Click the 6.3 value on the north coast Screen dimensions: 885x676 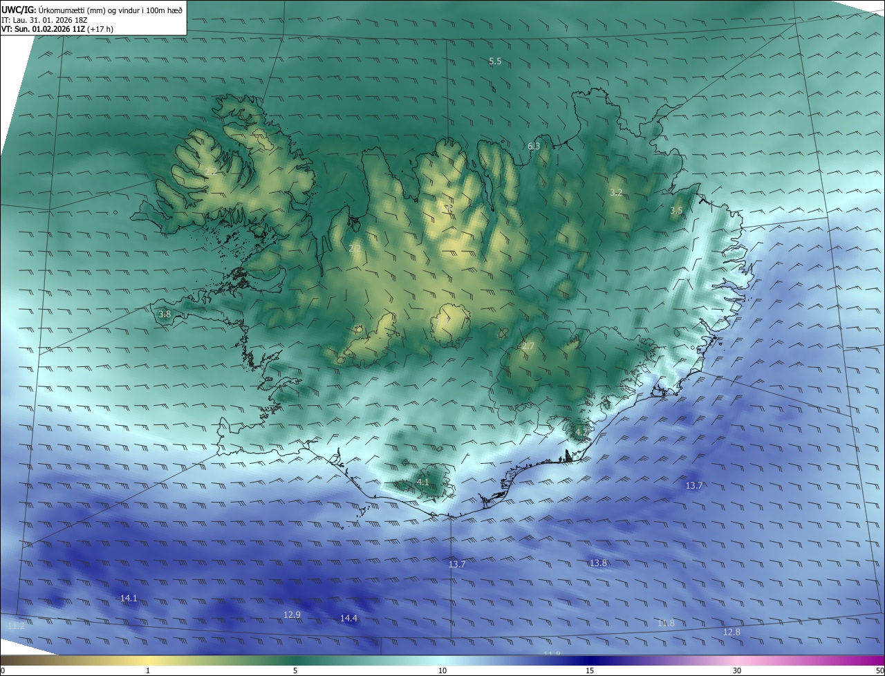click(534, 146)
